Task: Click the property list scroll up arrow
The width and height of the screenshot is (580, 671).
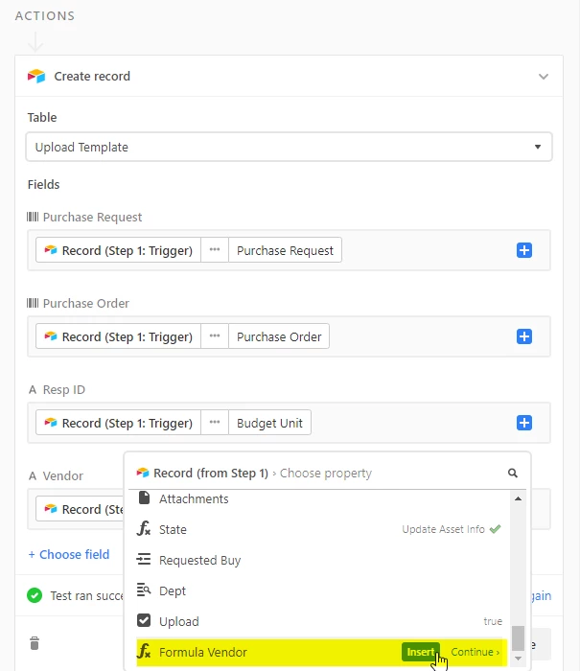Action: point(518,498)
